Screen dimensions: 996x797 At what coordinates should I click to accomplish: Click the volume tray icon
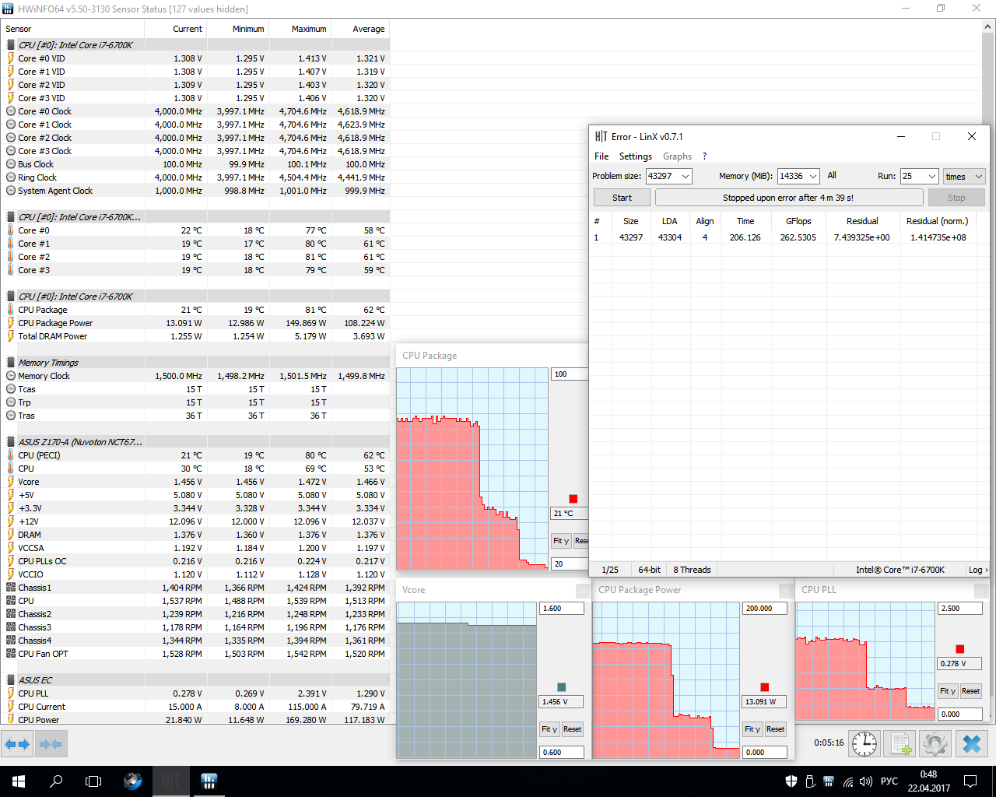[x=866, y=781]
